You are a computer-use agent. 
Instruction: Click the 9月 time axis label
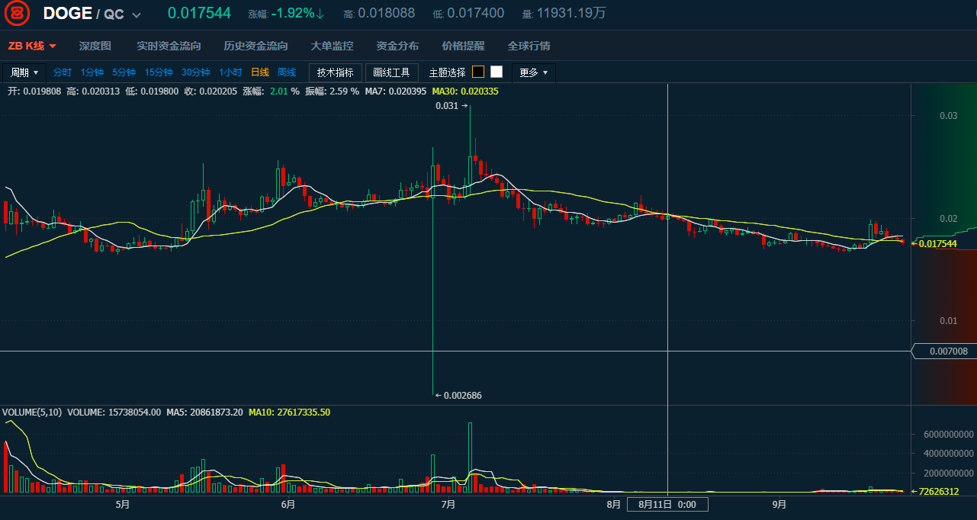pos(779,504)
